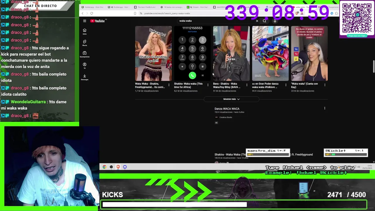Click WeondelaGuitarra's username in chat
Viewport: 375px width, 211px height.
point(28,102)
